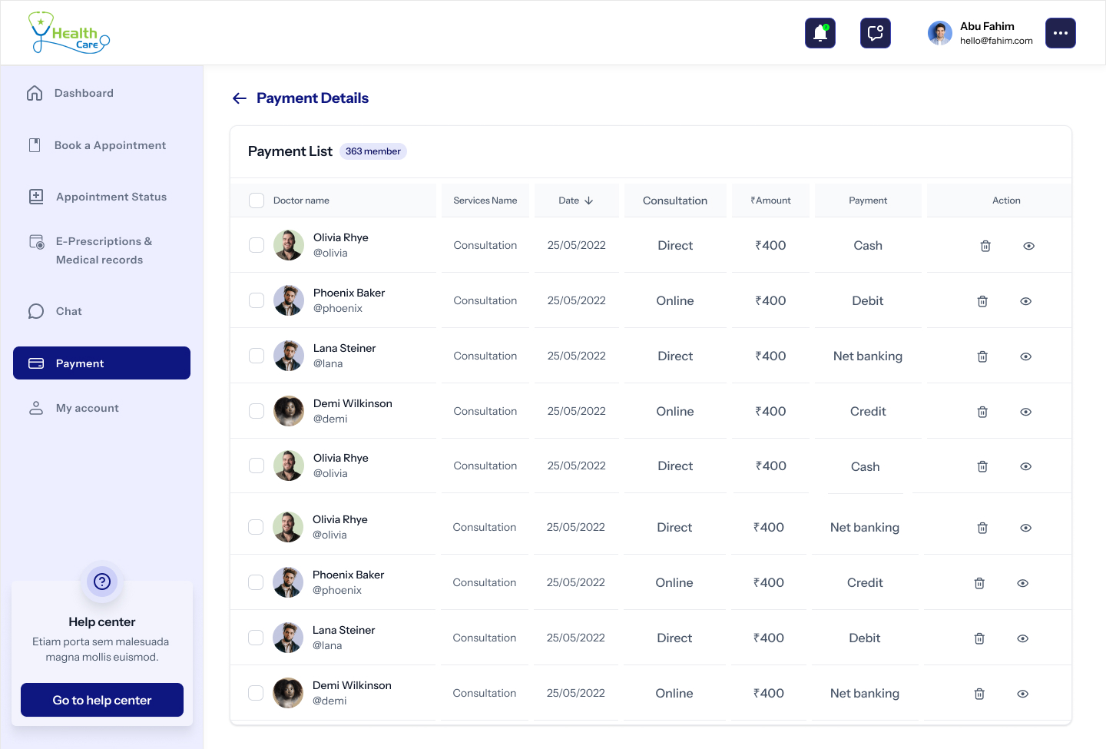Tick checkbox for Demi Wilkinson Net banking row

[256, 693]
